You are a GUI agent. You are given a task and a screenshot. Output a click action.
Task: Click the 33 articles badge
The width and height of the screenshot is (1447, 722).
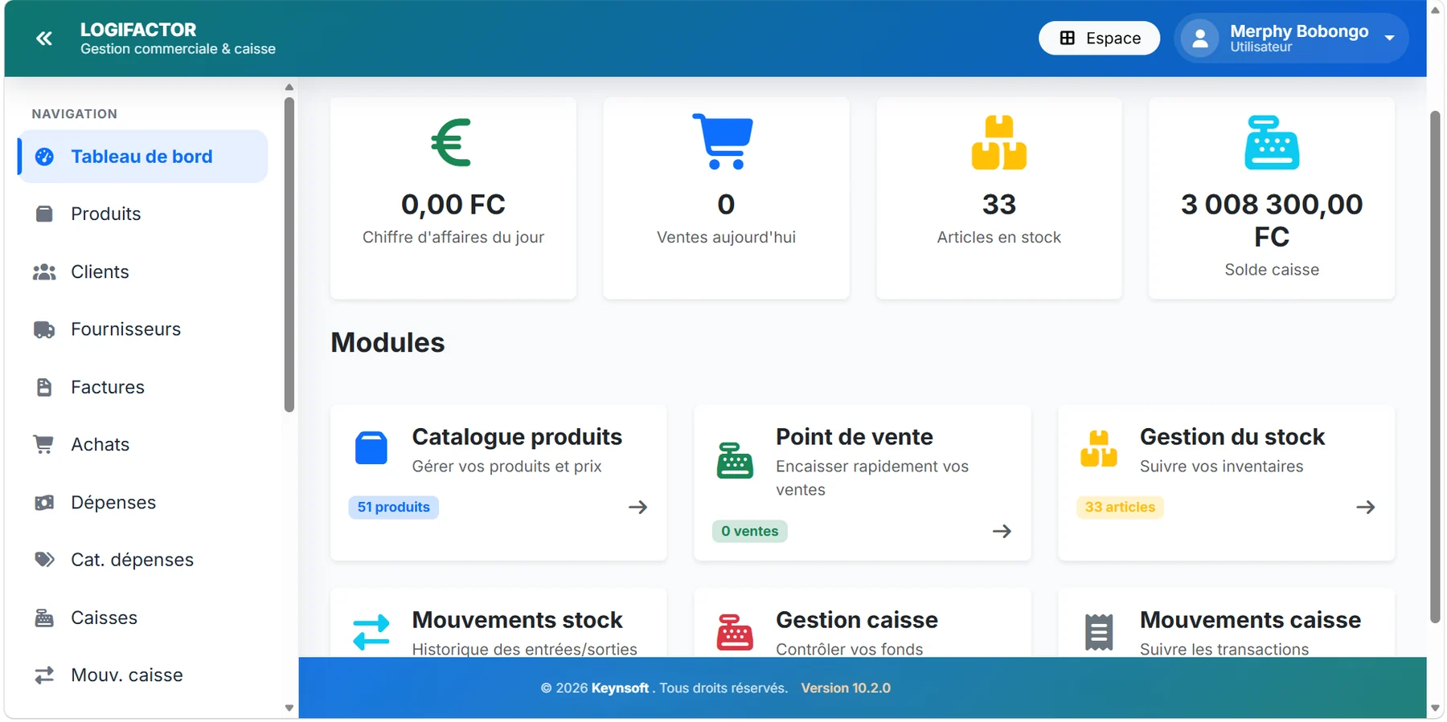pyautogui.click(x=1120, y=507)
